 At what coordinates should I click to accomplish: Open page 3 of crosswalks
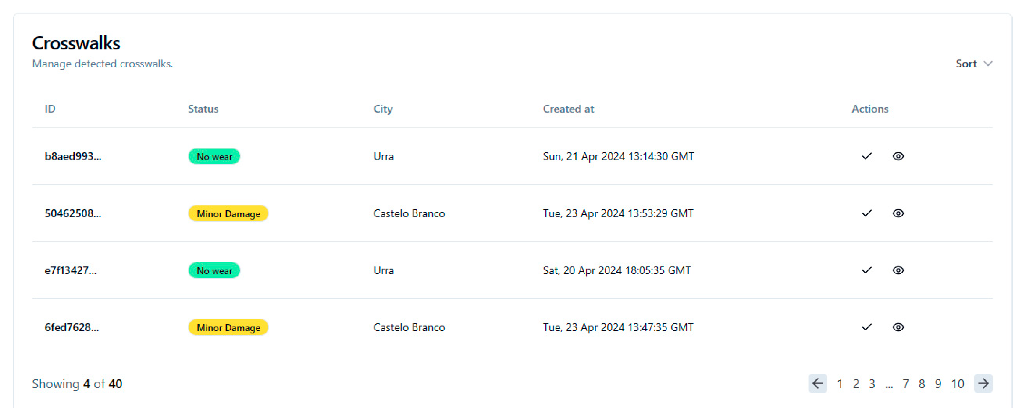coord(872,384)
